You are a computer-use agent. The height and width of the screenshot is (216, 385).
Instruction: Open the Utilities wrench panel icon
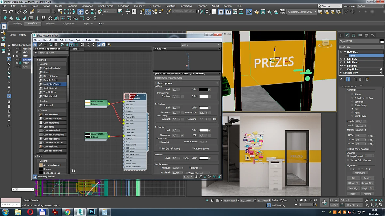[x=373, y=35]
